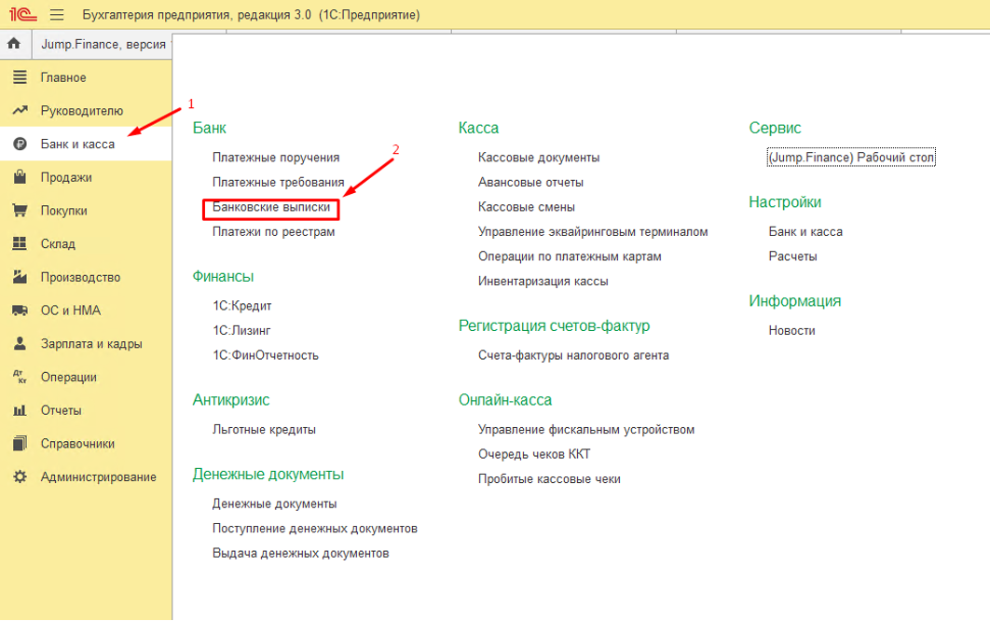990x621 pixels.
Task: Click the 1C logo icon
Action: pyautogui.click(x=22, y=15)
